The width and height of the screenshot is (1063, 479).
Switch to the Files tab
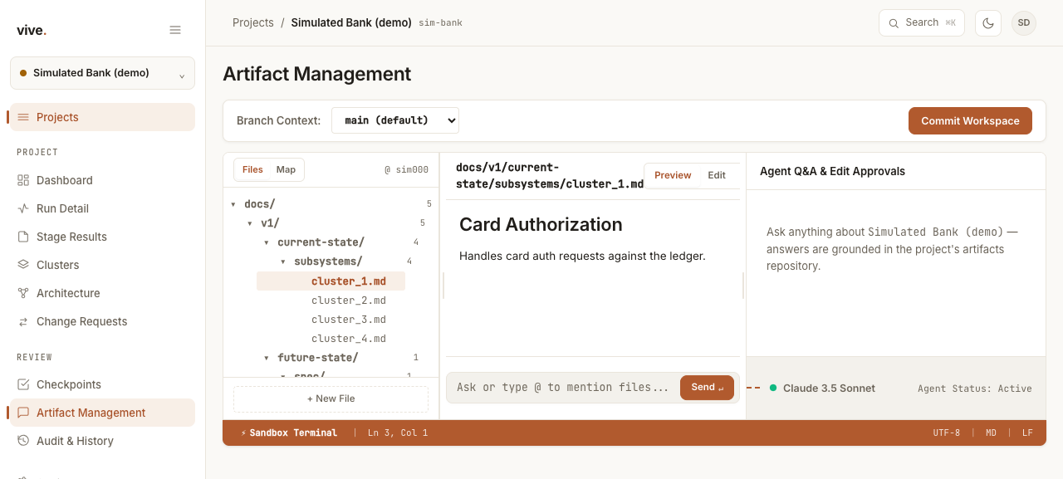tap(252, 169)
